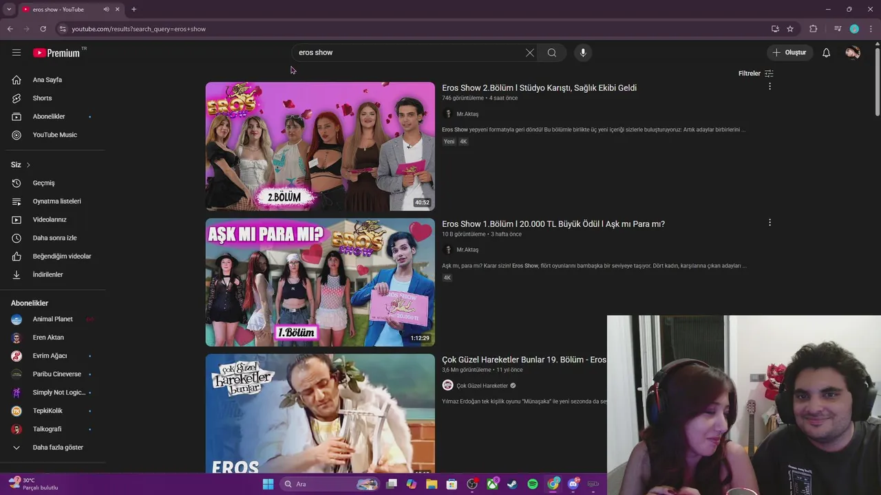Click the magnifier search button
The image size is (881, 495).
coord(552,52)
